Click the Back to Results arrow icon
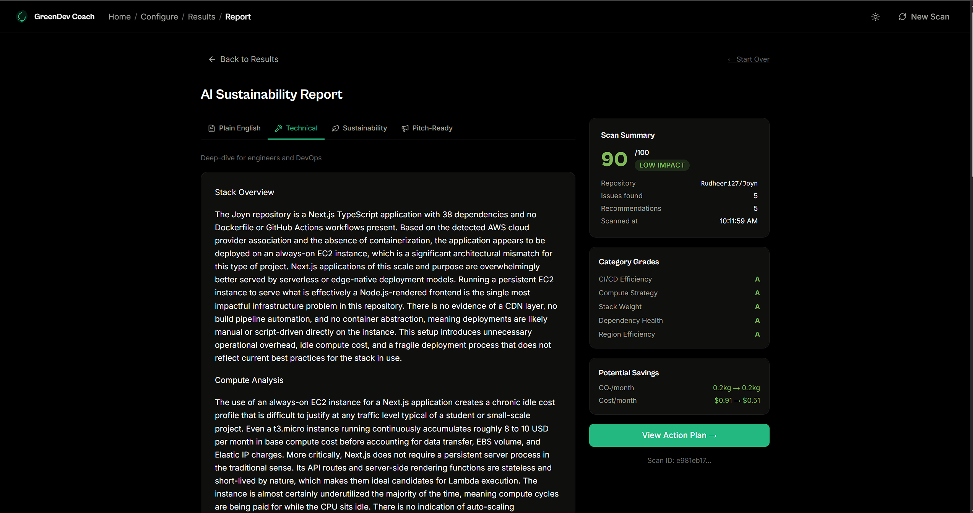This screenshot has width=973, height=513. pyautogui.click(x=212, y=59)
